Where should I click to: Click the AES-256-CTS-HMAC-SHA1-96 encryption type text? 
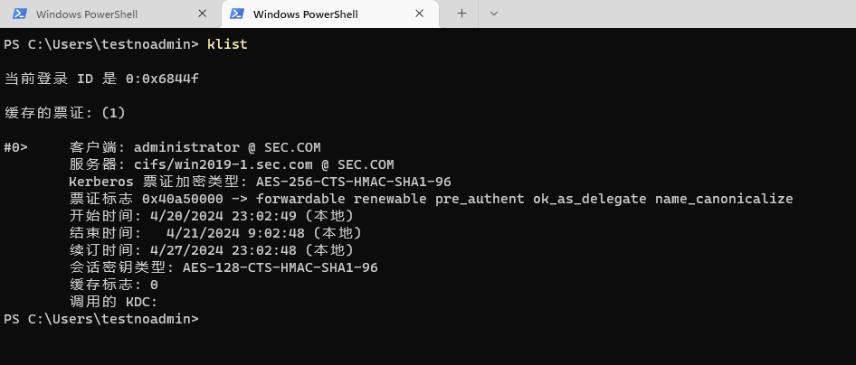coord(354,182)
